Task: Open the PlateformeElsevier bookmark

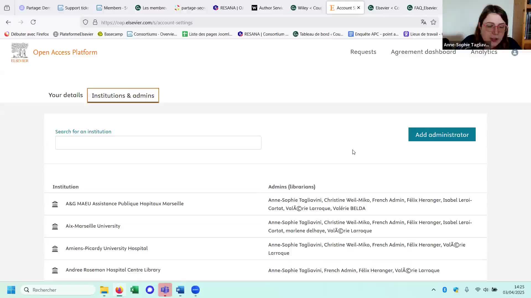Action: [x=73, y=34]
